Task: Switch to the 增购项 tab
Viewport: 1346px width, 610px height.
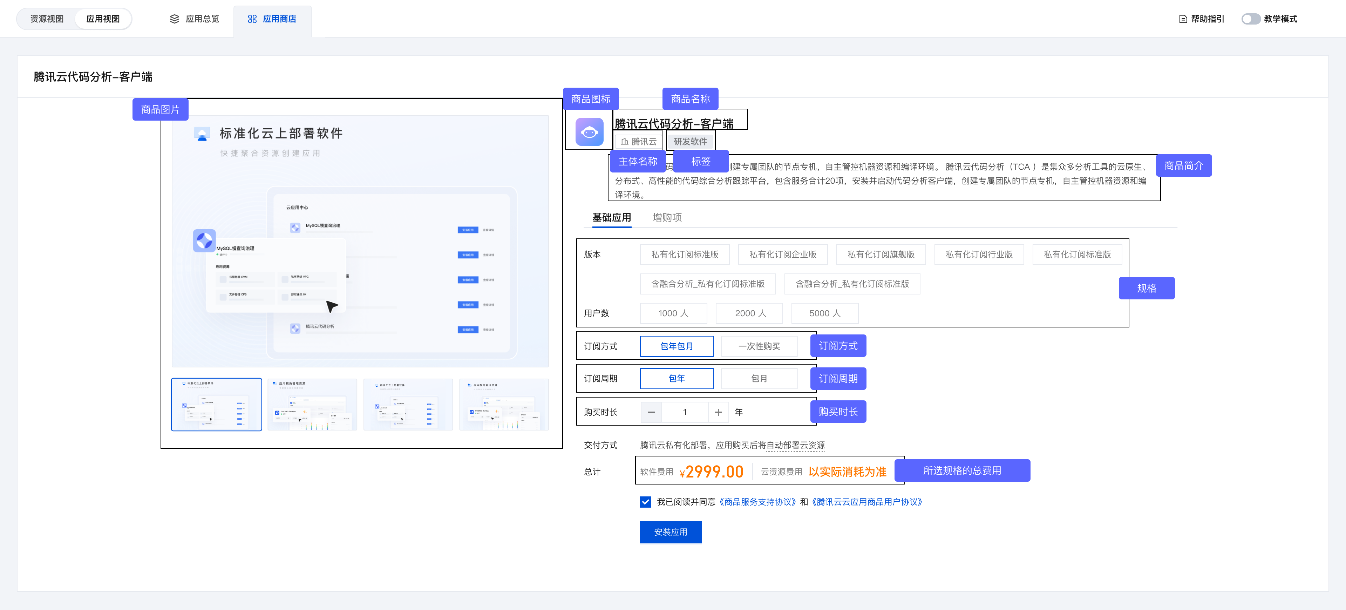Action: (667, 217)
